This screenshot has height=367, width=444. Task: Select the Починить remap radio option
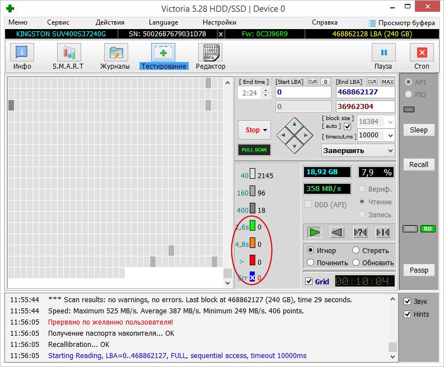pos(311,263)
